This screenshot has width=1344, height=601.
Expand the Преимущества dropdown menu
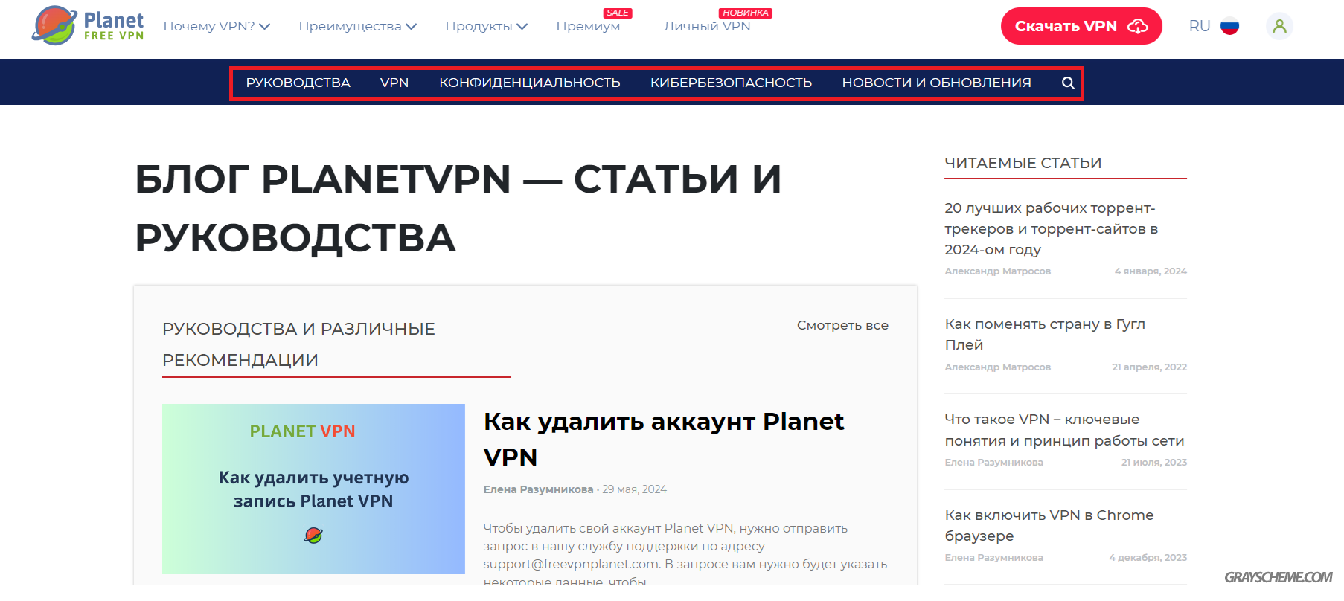357,26
